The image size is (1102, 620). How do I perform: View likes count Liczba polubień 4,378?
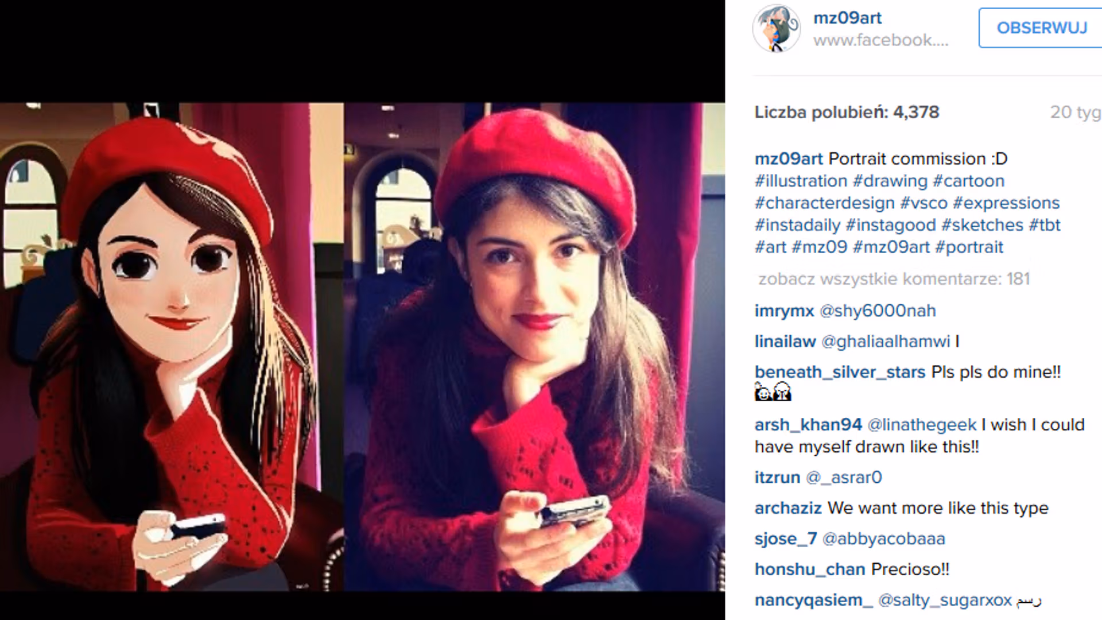click(x=847, y=112)
